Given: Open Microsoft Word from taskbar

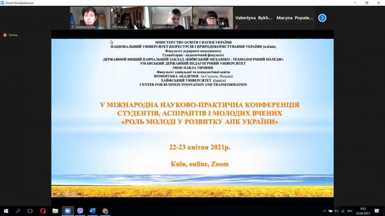Looking at the screenshot, I should (93, 211).
